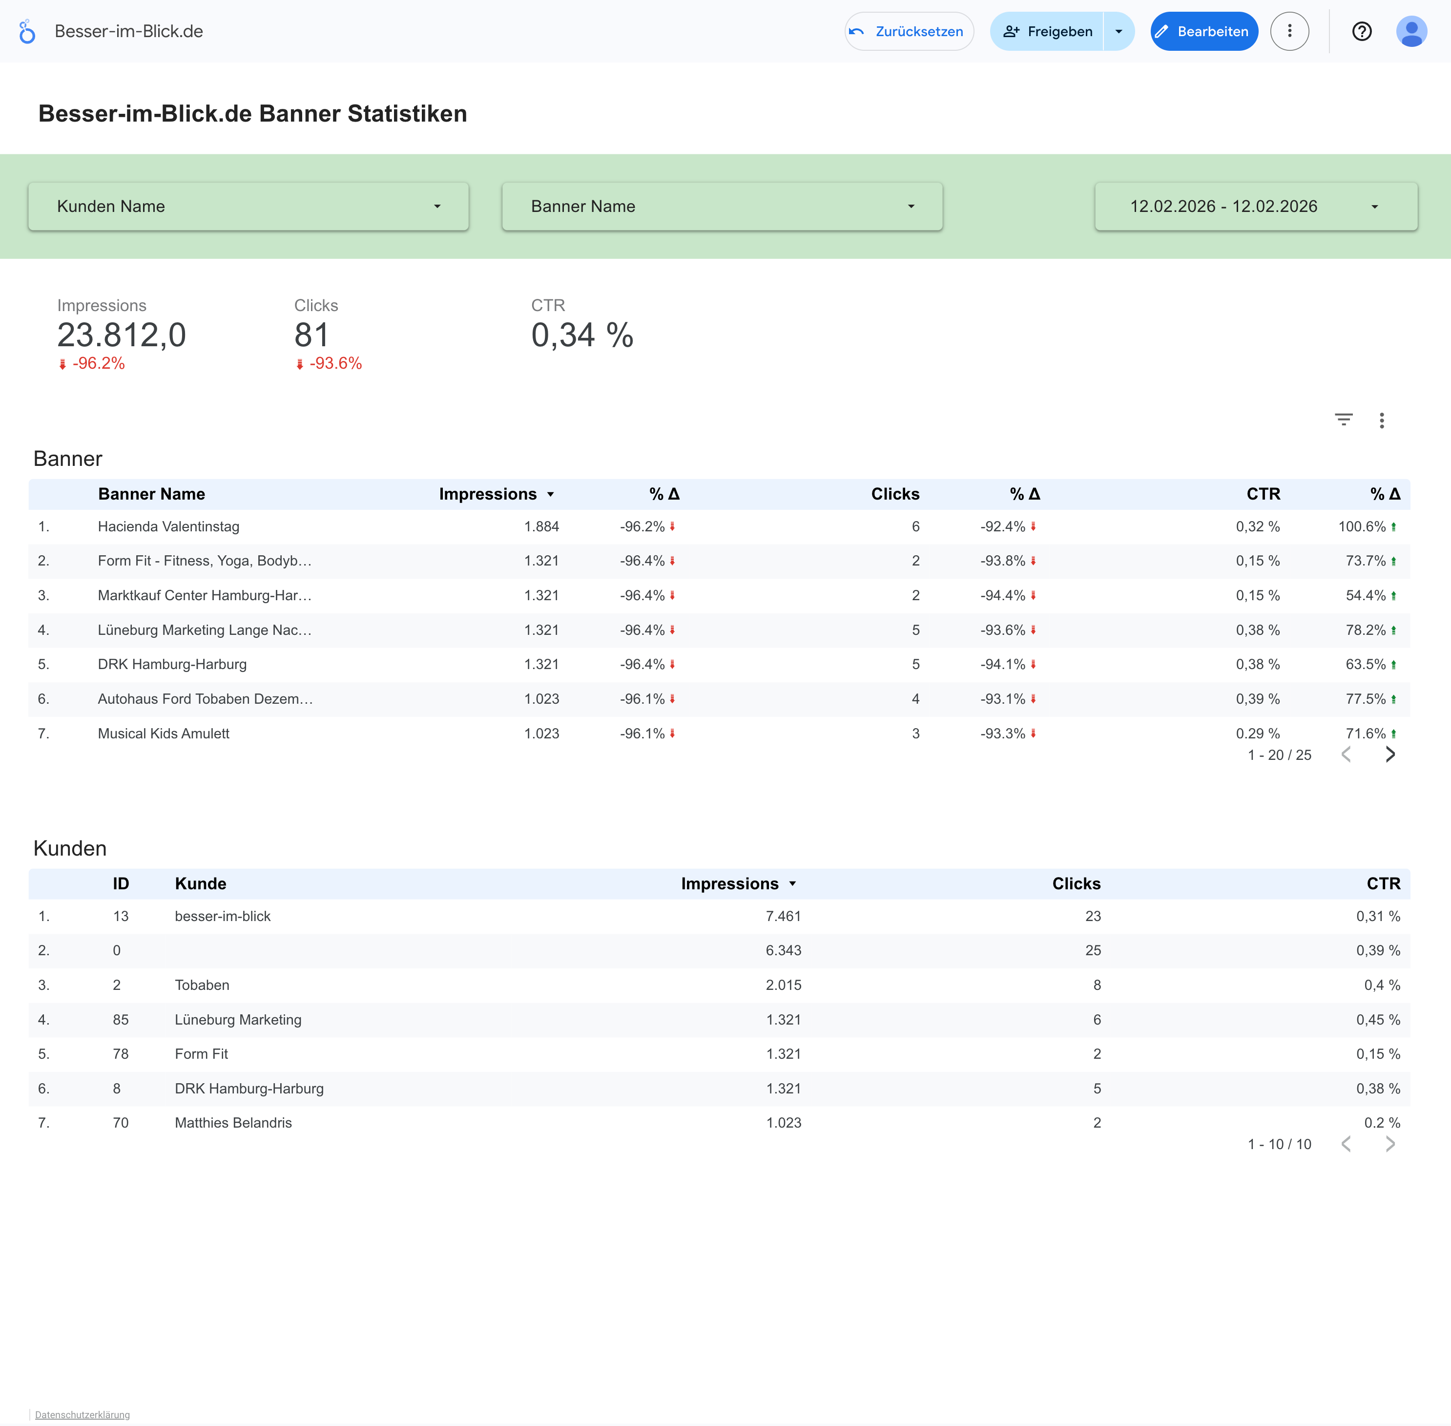Open the header three-dot options menu
1451x1426 pixels.
click(x=1289, y=31)
